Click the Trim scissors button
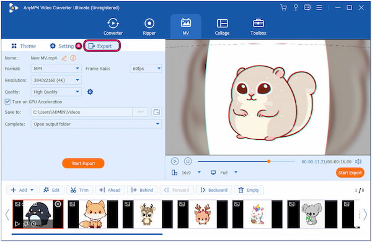This screenshot has height=242, width=372. click(80, 190)
